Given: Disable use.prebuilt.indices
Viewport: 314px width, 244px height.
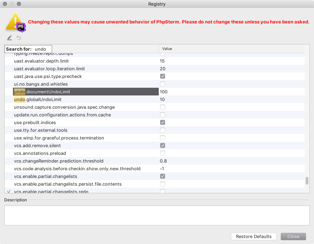Looking at the screenshot, I should pyautogui.click(x=162, y=122).
